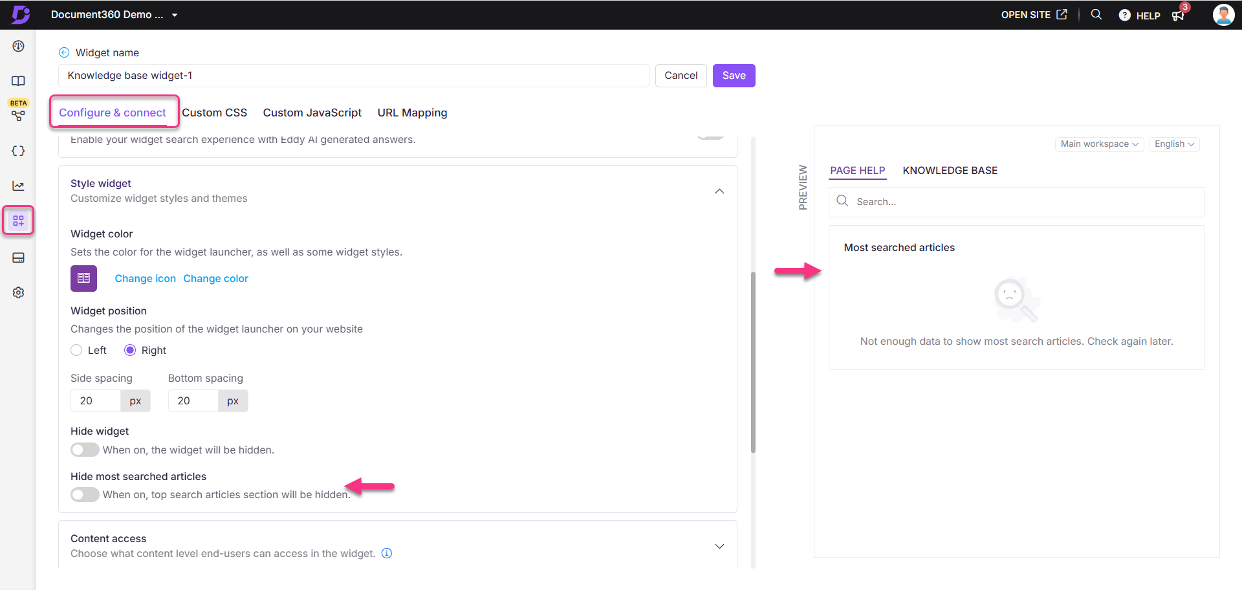Image resolution: width=1242 pixels, height=590 pixels.
Task: Open the Analytics chart icon in sidebar
Action: click(x=18, y=186)
